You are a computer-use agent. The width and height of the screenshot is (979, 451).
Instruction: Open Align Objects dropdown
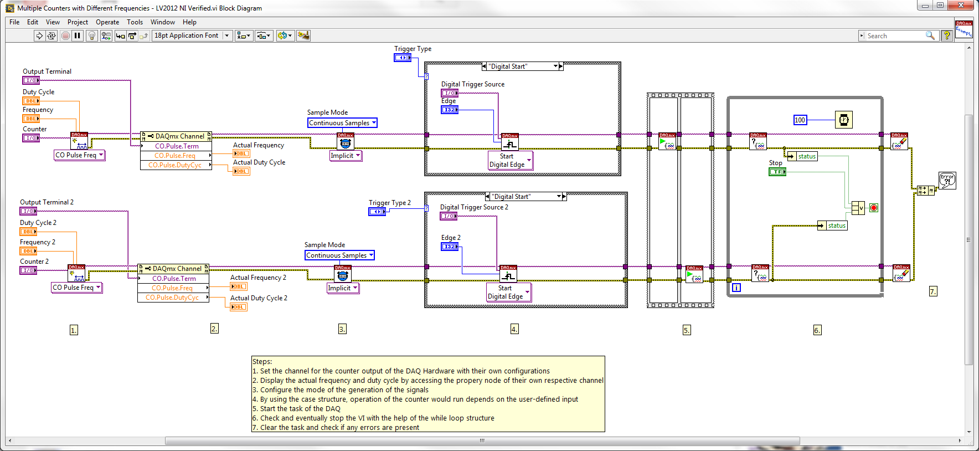coord(244,35)
